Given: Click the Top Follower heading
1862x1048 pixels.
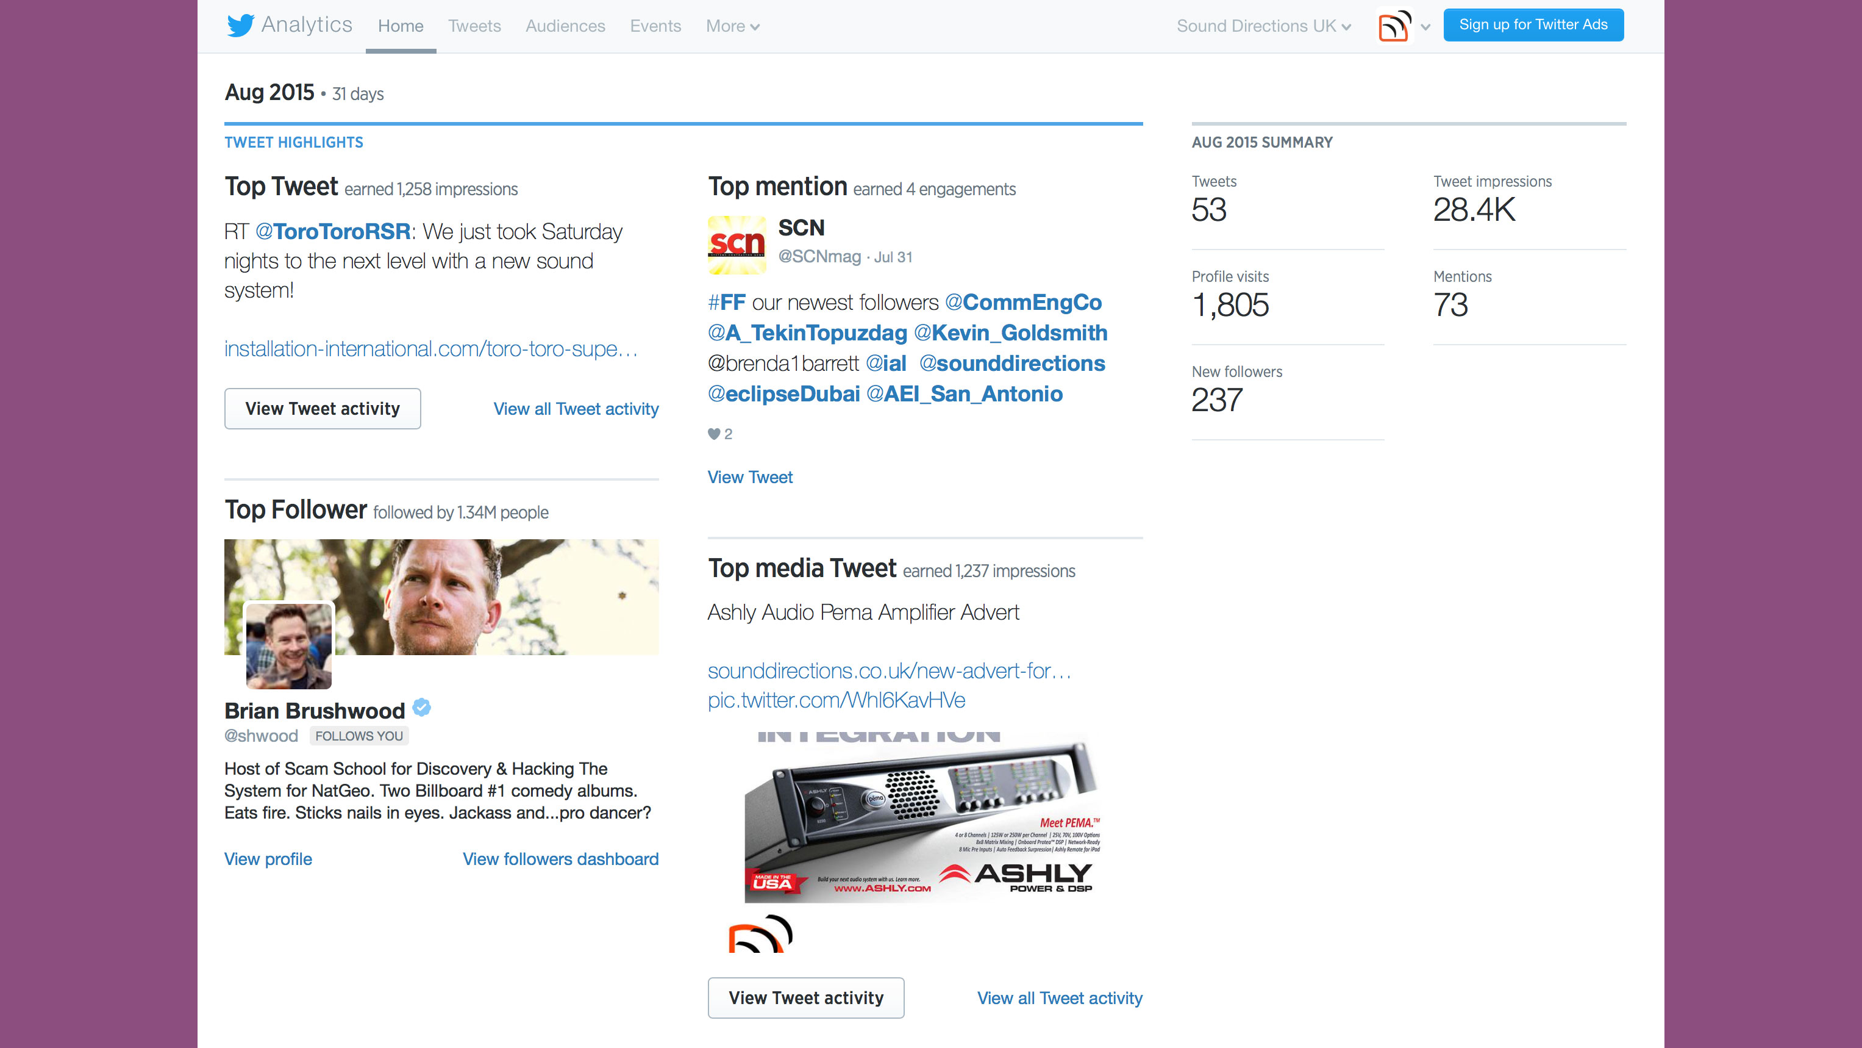Looking at the screenshot, I should 296,510.
